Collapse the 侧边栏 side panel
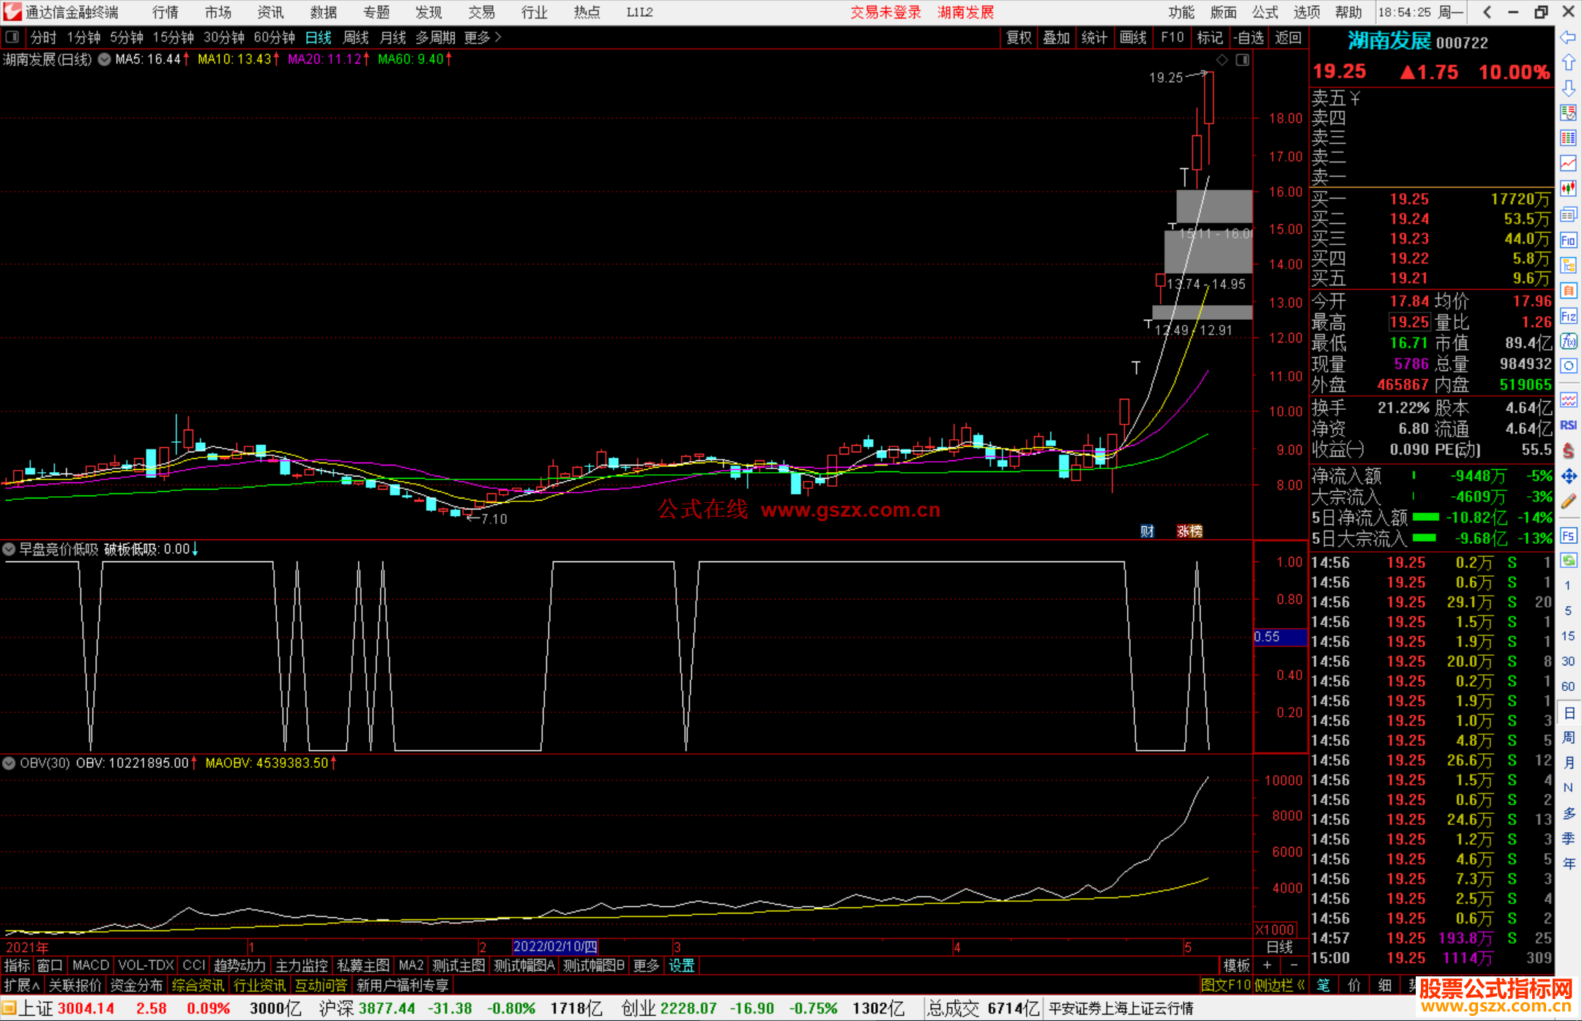This screenshot has width=1582, height=1021. point(1280,985)
